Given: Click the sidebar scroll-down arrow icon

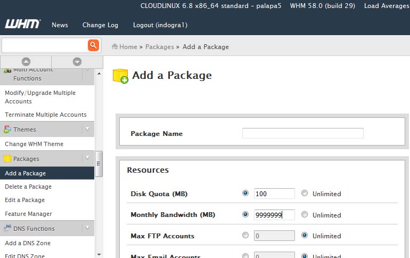Looking at the screenshot, I should [x=77, y=62].
